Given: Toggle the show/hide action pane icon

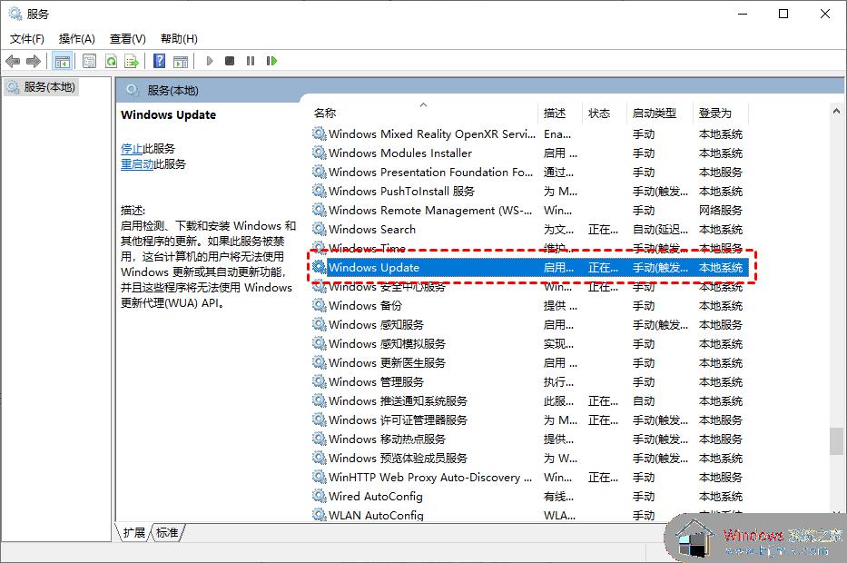Looking at the screenshot, I should (x=181, y=61).
